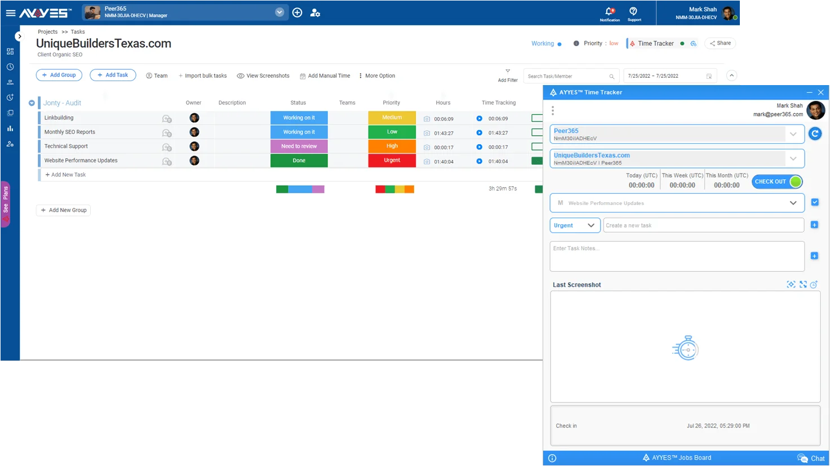Collapse the Jonty - Audit group
The height and width of the screenshot is (466, 830).
[x=32, y=103]
